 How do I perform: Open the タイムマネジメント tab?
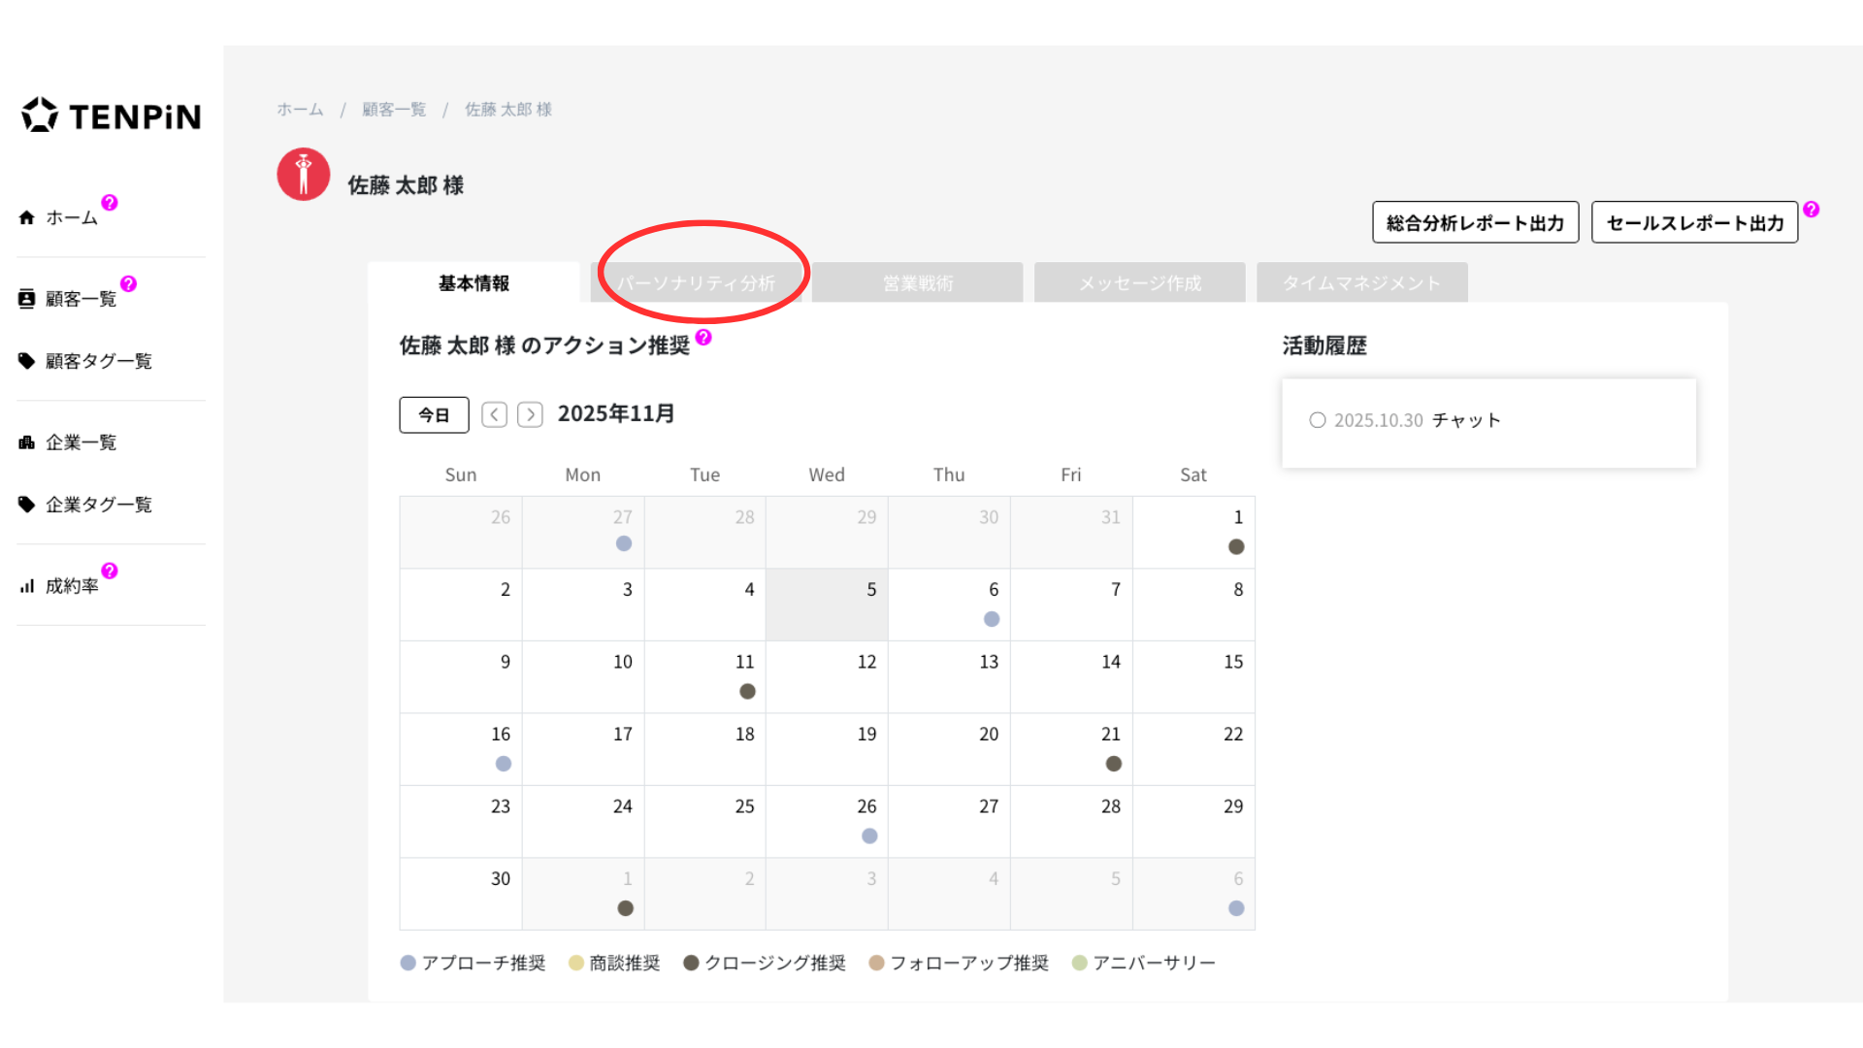click(x=1361, y=283)
